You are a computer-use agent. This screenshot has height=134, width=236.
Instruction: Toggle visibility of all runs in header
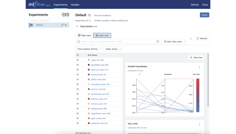pyautogui.click(x=78, y=55)
